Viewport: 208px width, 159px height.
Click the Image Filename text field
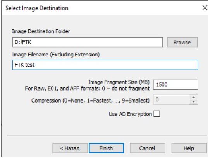(105, 65)
